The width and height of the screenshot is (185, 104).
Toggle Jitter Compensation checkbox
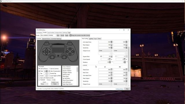[49, 71]
